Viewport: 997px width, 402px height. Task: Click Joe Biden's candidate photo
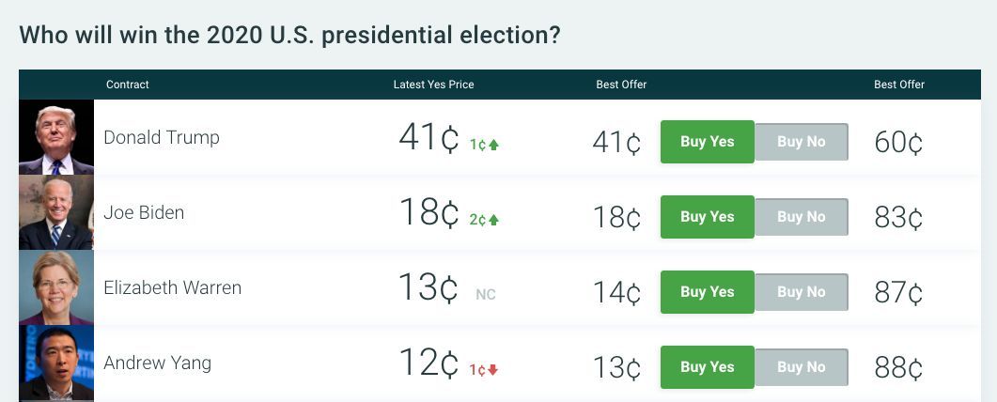click(56, 212)
